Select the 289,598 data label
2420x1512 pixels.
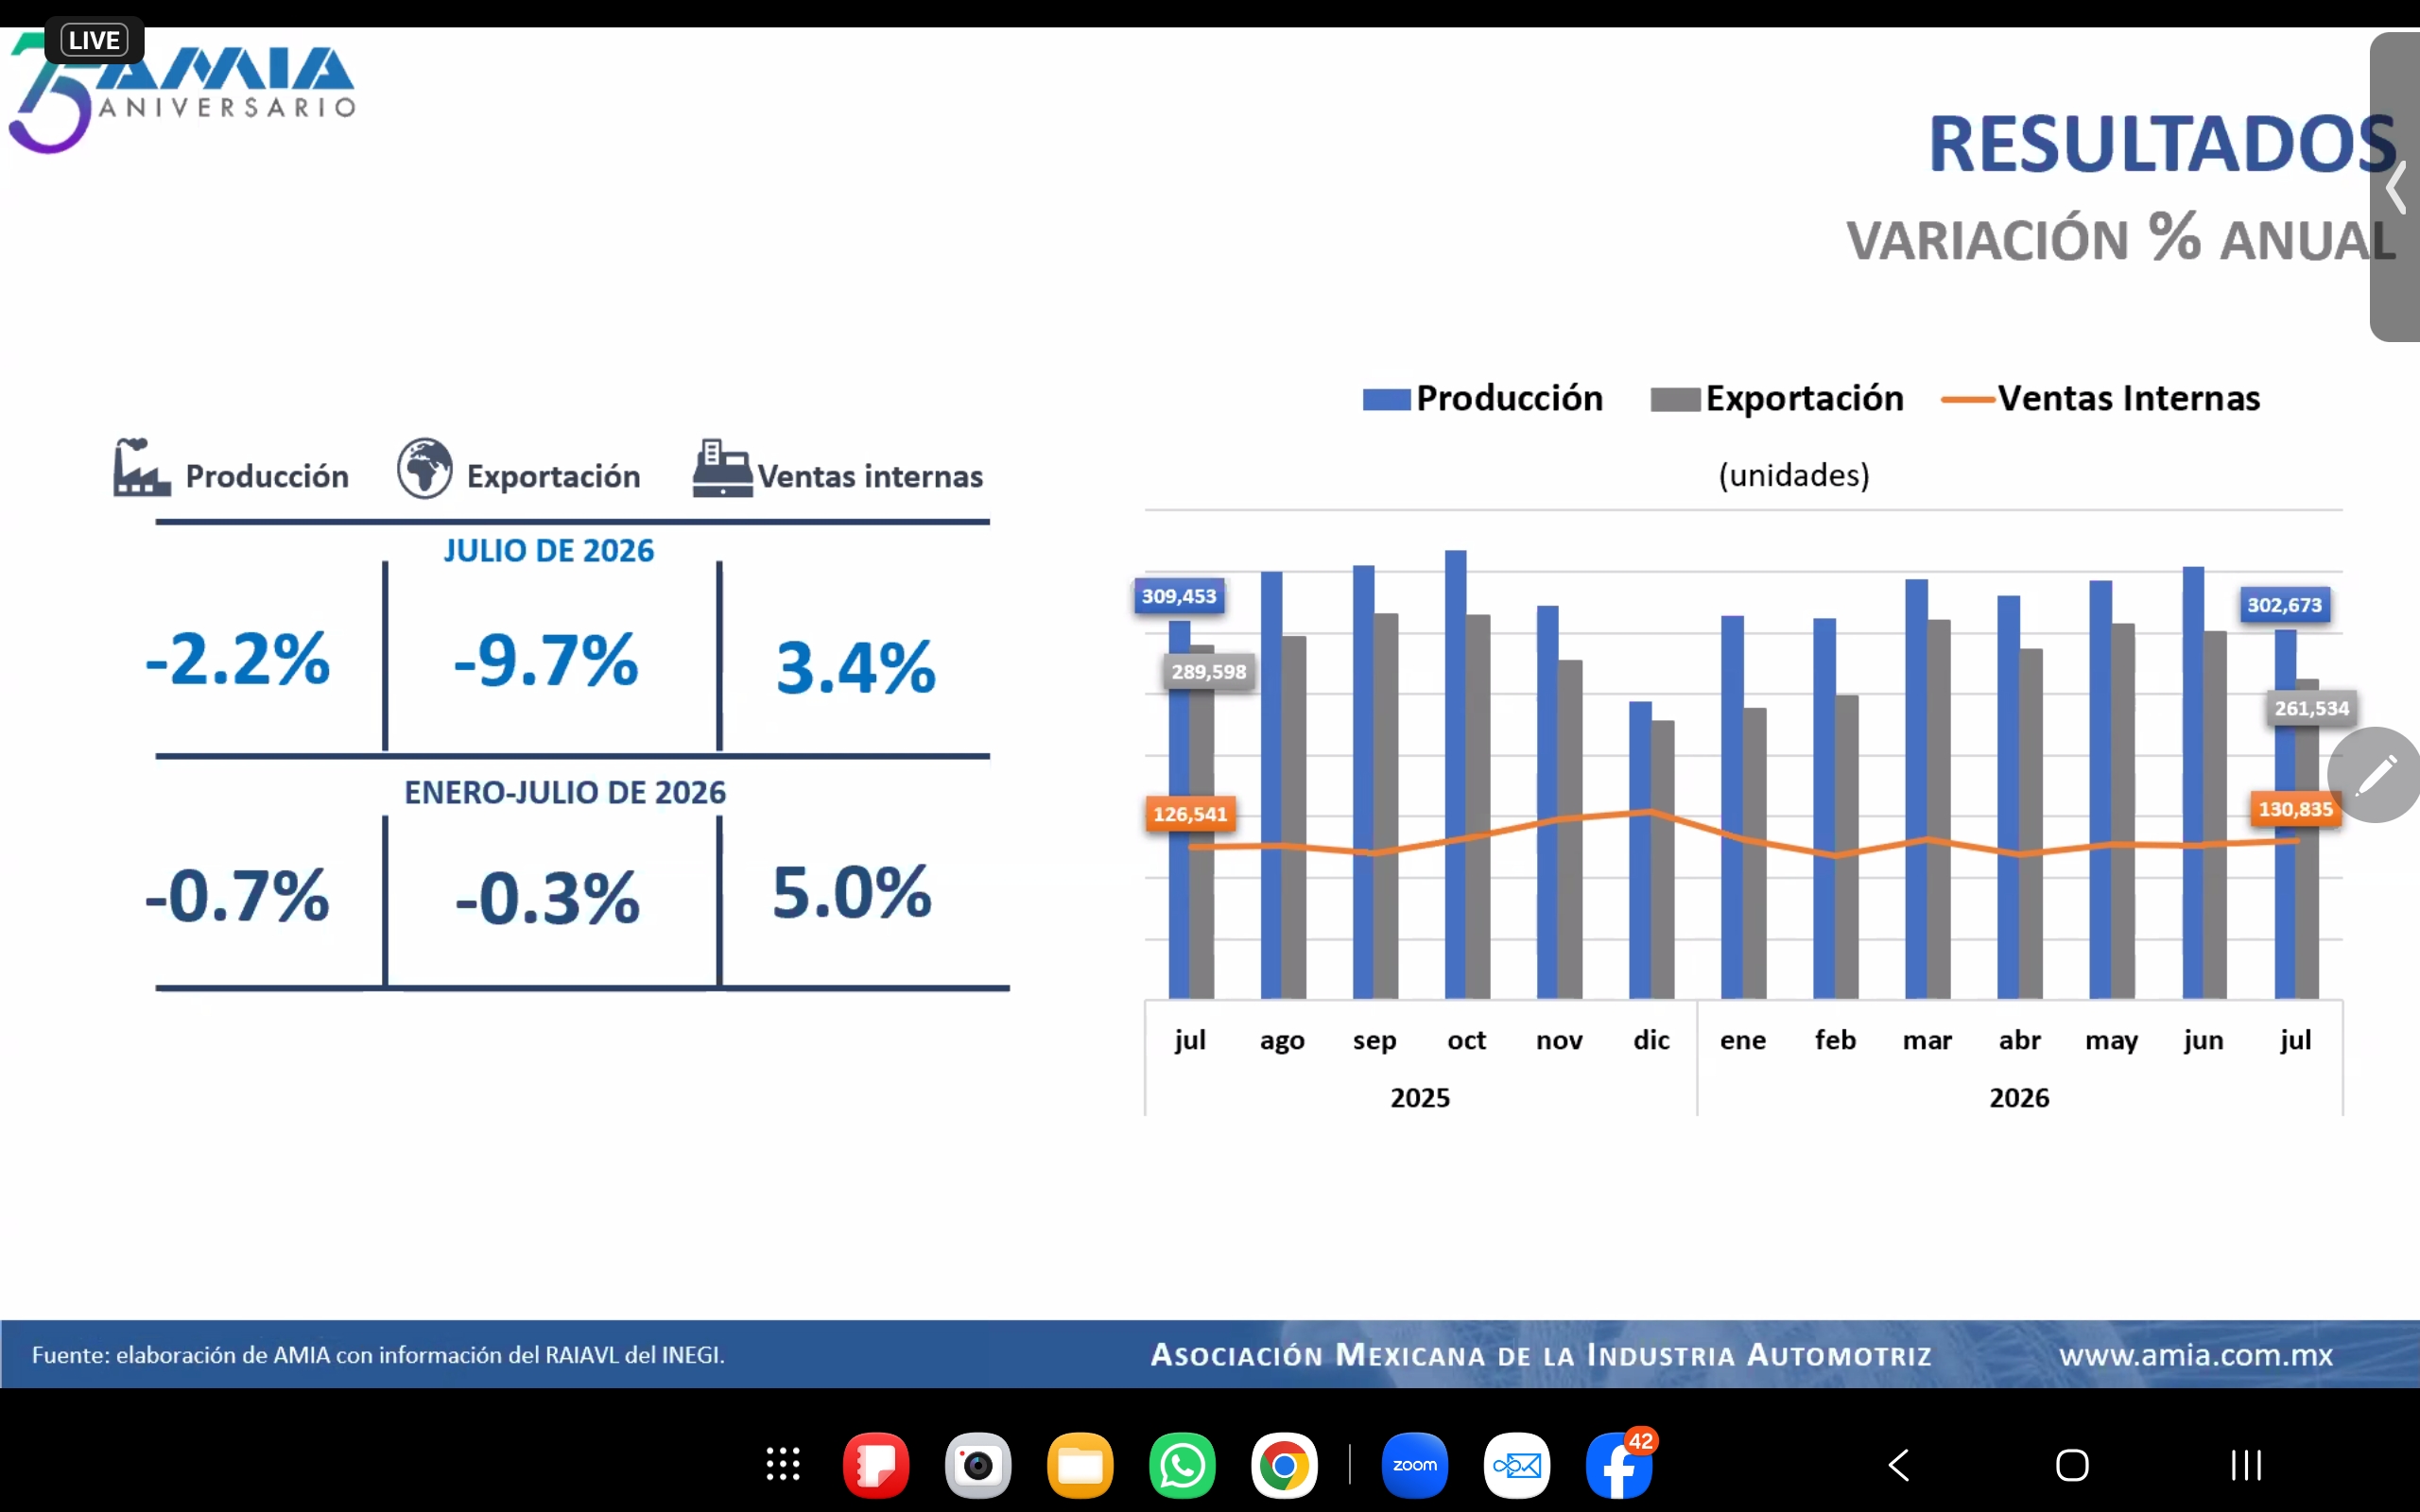tap(1209, 672)
